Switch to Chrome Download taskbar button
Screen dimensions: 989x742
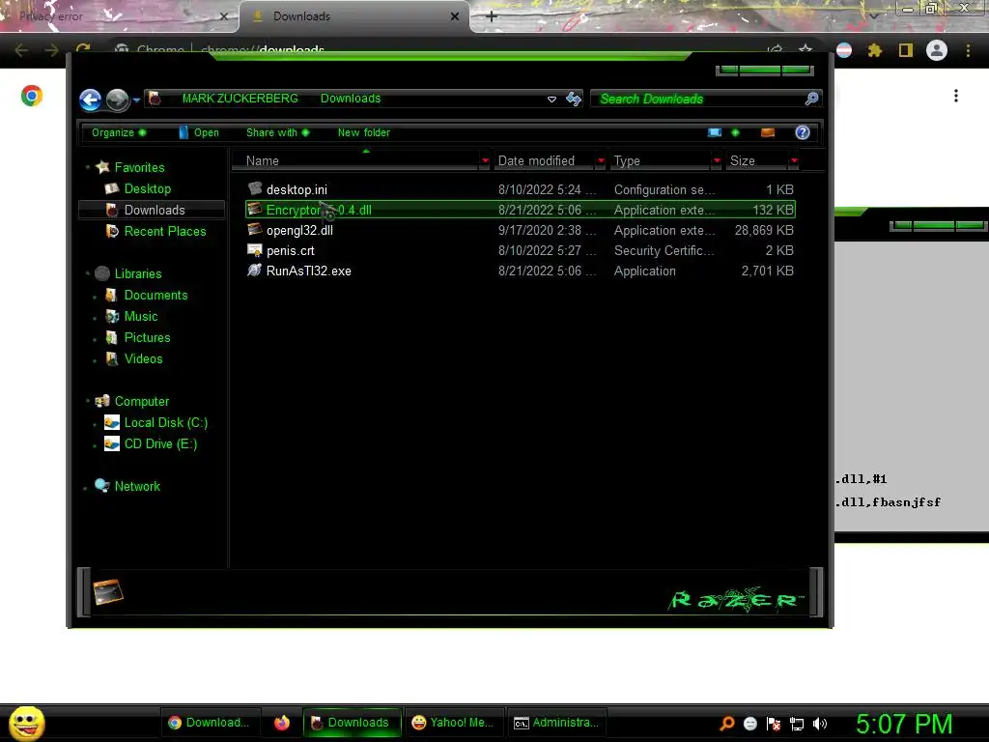(209, 723)
